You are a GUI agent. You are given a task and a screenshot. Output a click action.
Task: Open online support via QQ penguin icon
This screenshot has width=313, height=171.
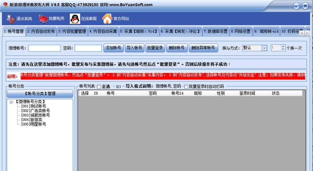(x=75, y=19)
